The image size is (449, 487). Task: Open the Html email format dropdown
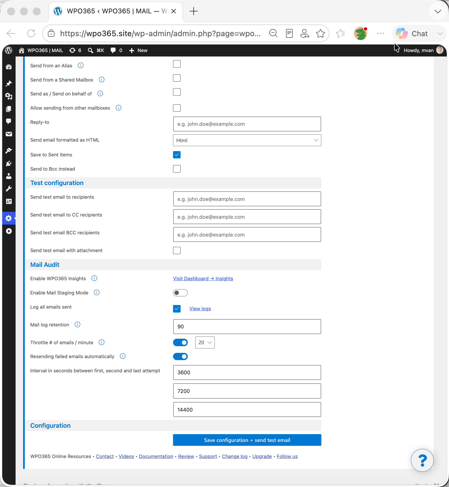[x=247, y=140]
